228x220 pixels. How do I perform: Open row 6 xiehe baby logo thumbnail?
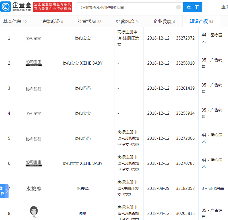tap(34, 163)
